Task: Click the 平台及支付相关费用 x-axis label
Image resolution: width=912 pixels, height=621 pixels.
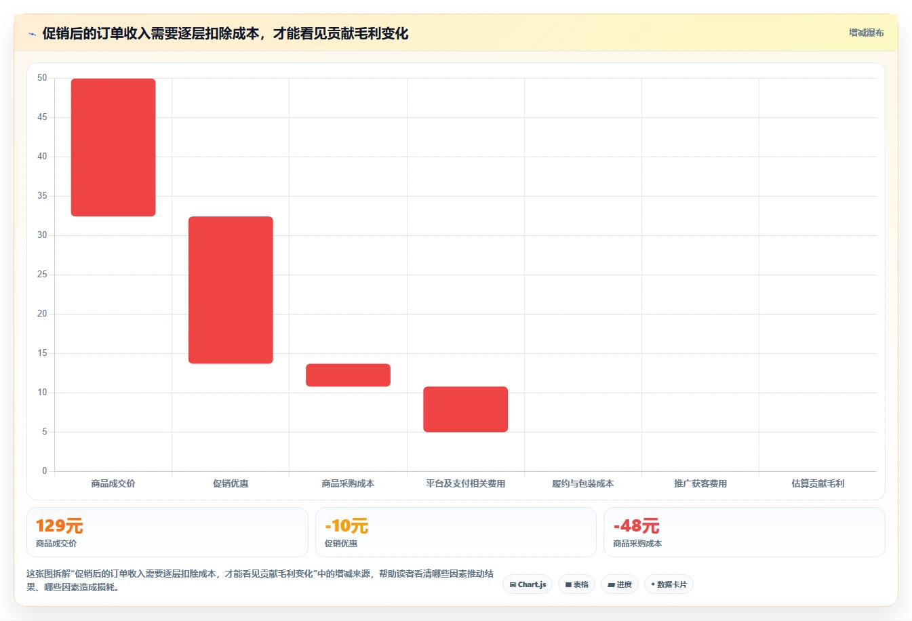Action: click(465, 483)
